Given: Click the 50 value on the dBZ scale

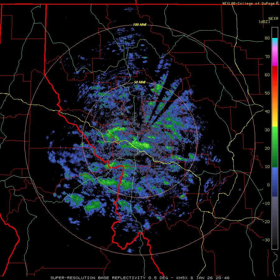Looking at the screenshot, I should point(267,93).
